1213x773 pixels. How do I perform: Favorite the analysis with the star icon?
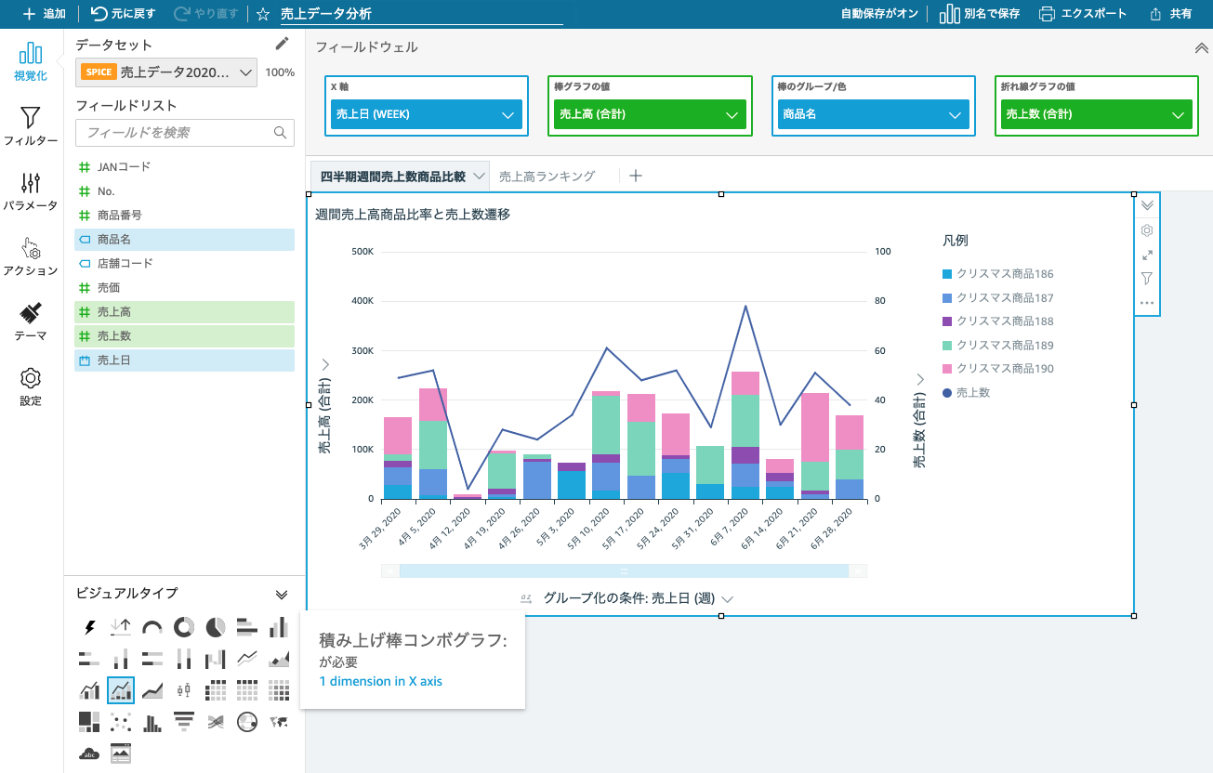(x=263, y=14)
